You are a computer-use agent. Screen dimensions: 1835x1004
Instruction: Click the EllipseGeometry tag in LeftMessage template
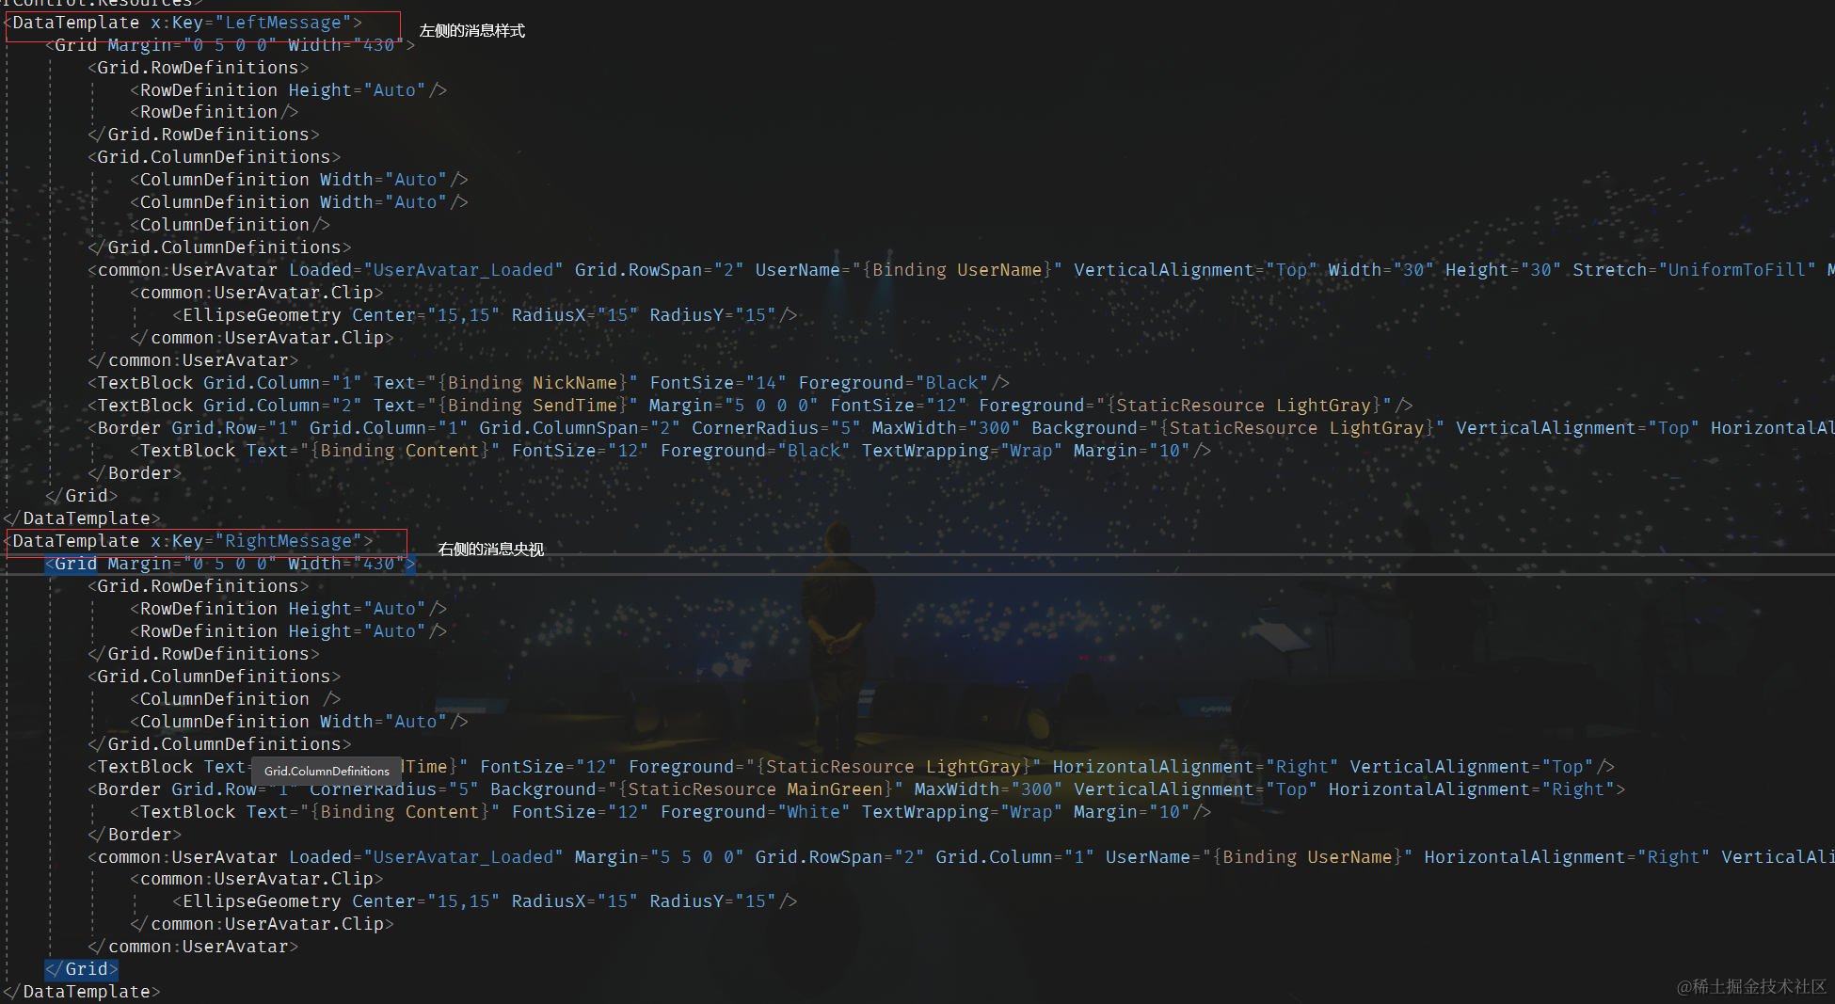click(256, 315)
